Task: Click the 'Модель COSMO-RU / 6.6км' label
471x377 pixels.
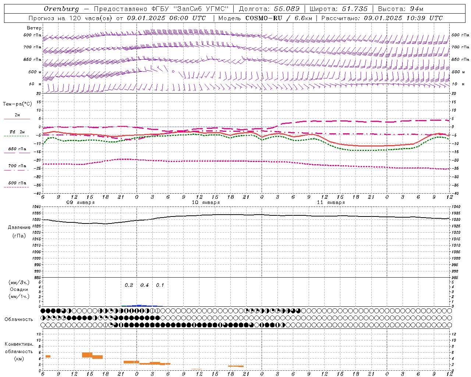Action: point(265,18)
